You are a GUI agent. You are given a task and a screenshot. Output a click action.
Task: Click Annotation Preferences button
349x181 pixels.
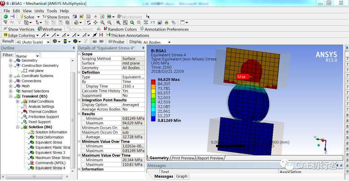point(164,29)
